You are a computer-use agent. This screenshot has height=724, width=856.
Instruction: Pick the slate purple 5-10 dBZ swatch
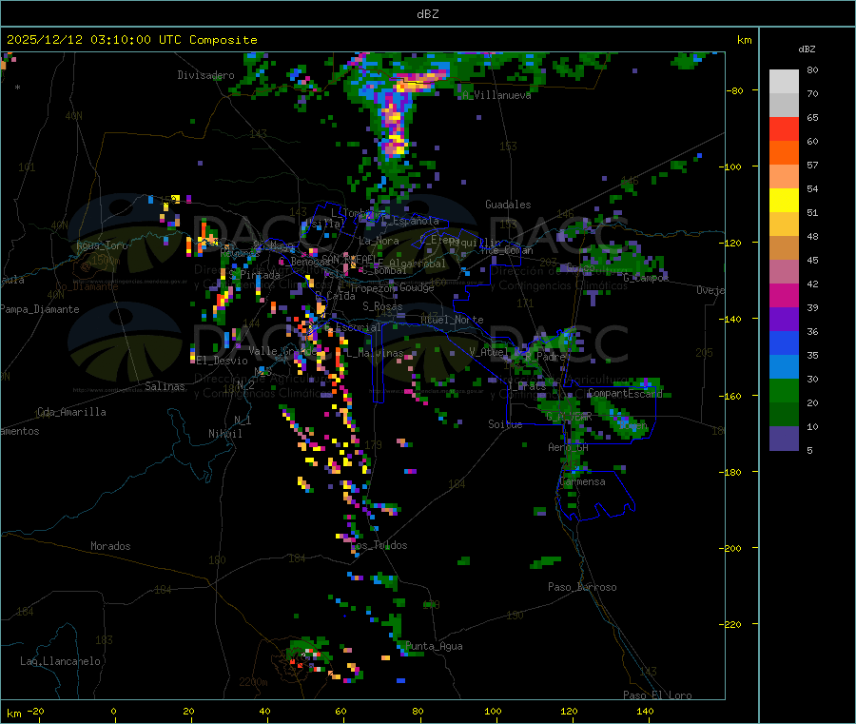coord(784,439)
